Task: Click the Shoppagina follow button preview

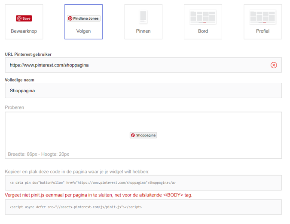Action: point(143,135)
